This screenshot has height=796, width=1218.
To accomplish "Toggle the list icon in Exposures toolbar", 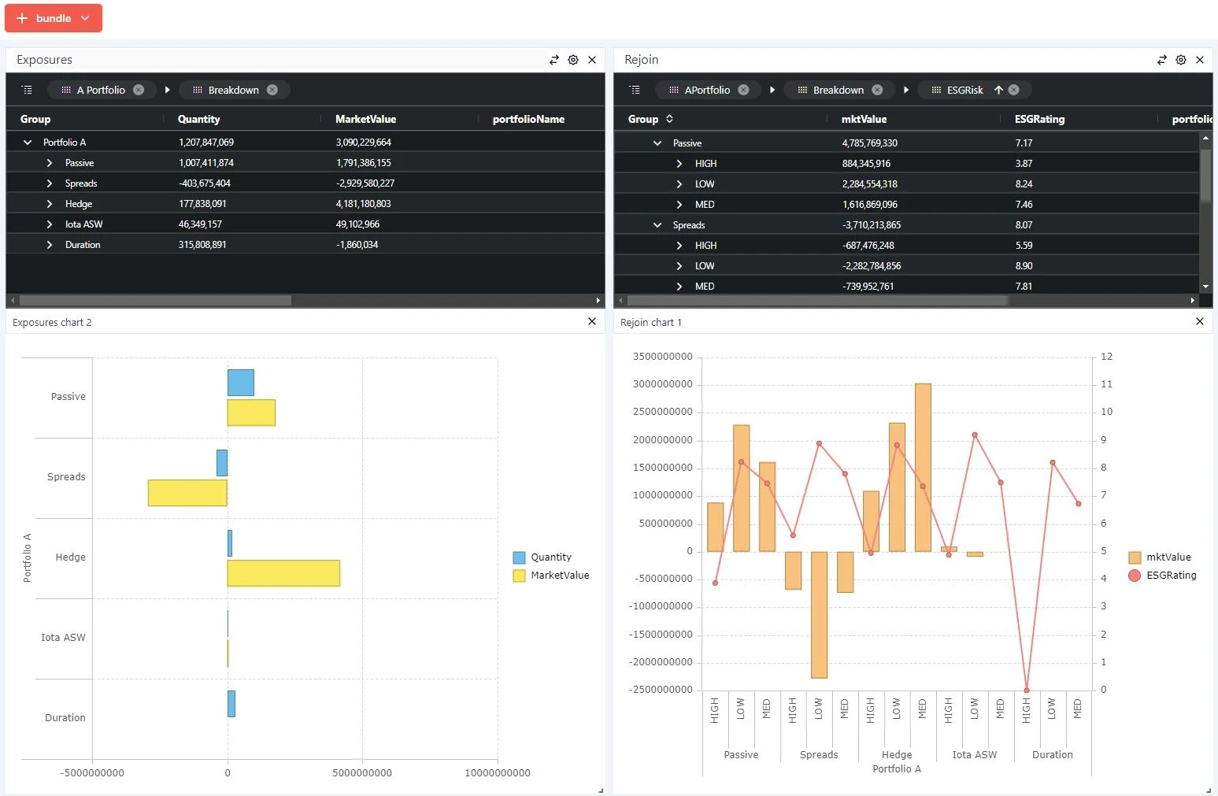I will pos(27,90).
